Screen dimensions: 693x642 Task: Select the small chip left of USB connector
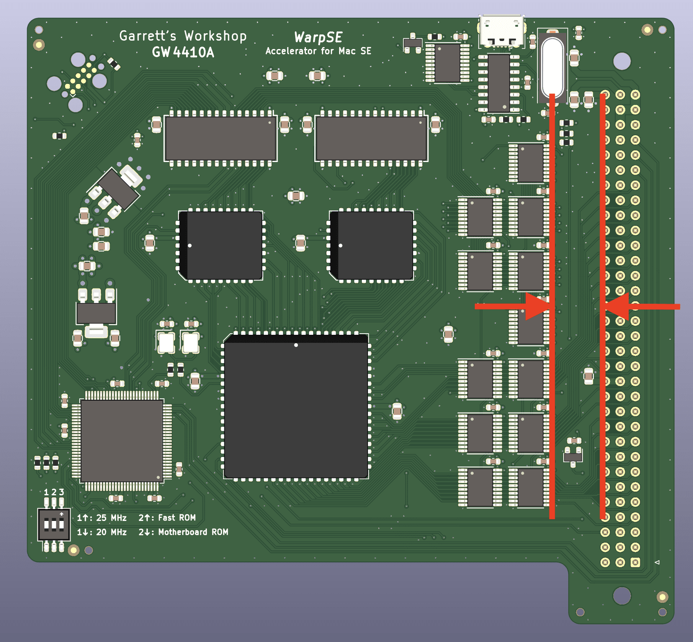(447, 63)
